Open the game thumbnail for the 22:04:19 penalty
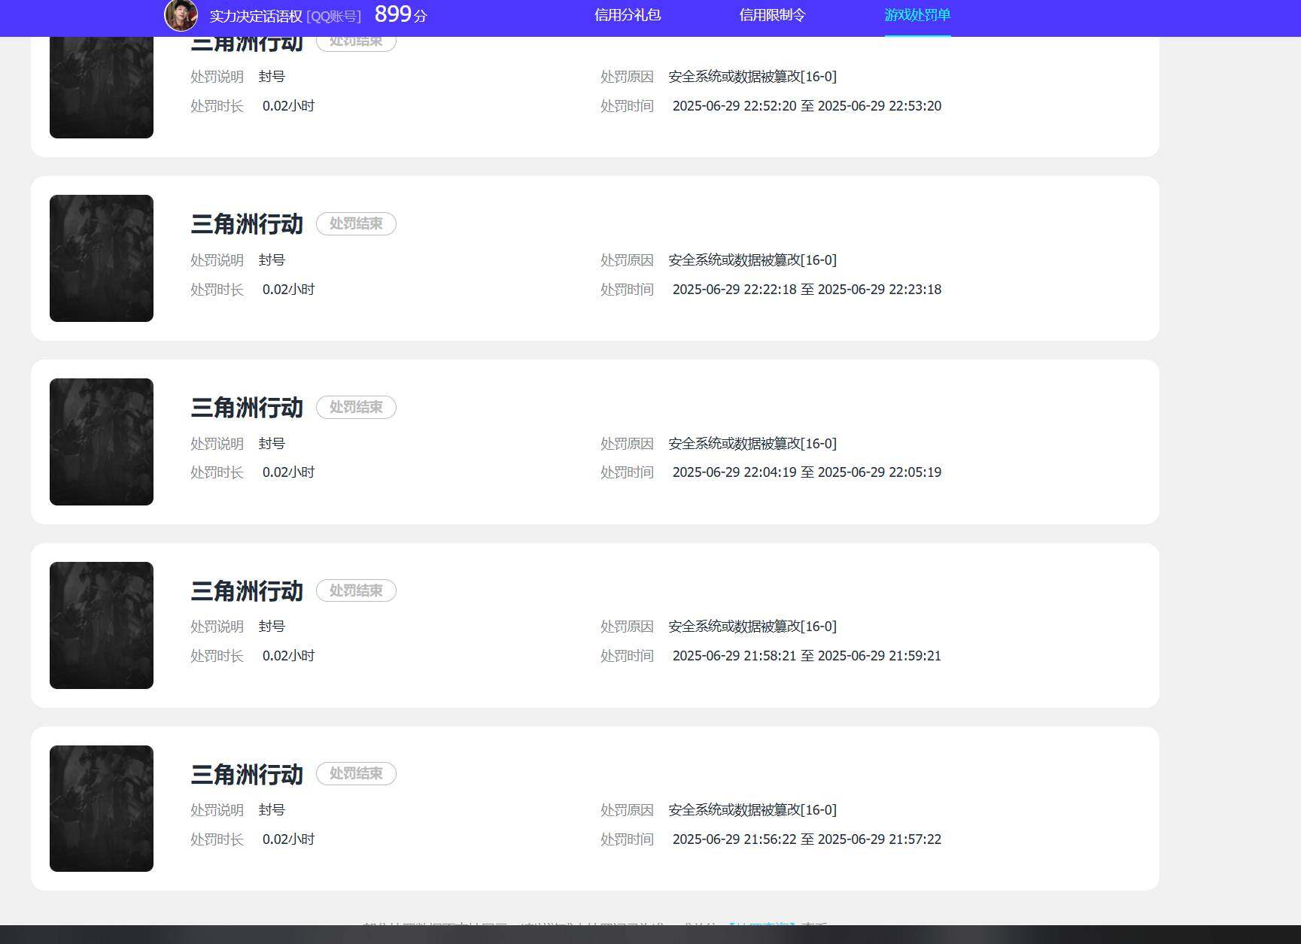This screenshot has height=944, width=1301. (102, 442)
